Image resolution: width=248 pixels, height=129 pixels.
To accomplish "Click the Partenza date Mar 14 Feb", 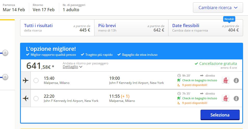I will click(14, 10).
